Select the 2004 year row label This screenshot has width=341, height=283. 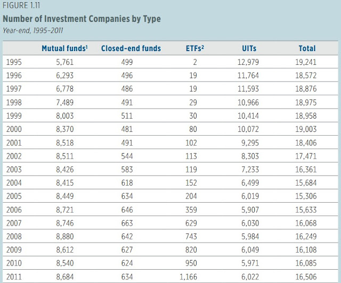(x=14, y=182)
